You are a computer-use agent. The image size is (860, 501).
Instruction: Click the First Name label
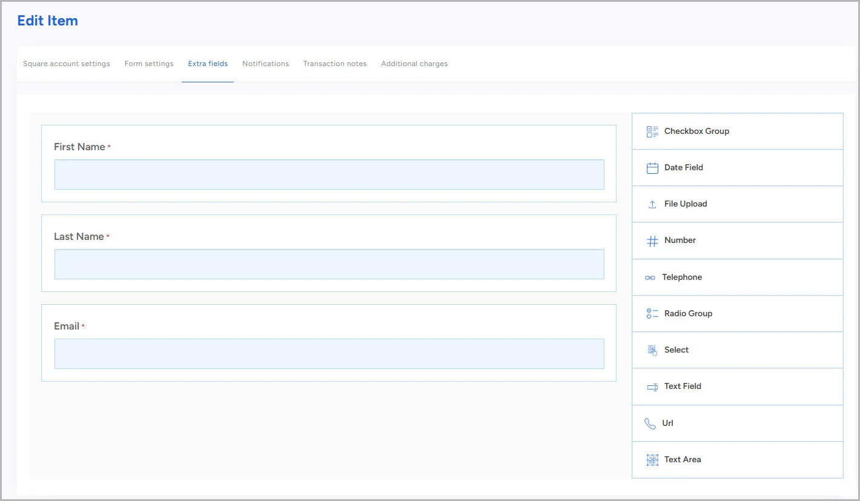[x=79, y=147]
